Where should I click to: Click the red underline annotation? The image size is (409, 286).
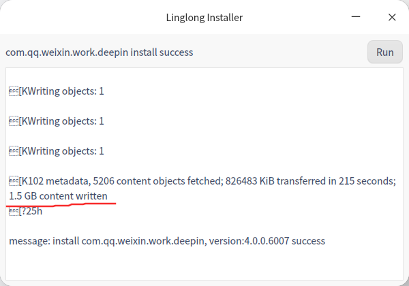pyautogui.click(x=61, y=204)
